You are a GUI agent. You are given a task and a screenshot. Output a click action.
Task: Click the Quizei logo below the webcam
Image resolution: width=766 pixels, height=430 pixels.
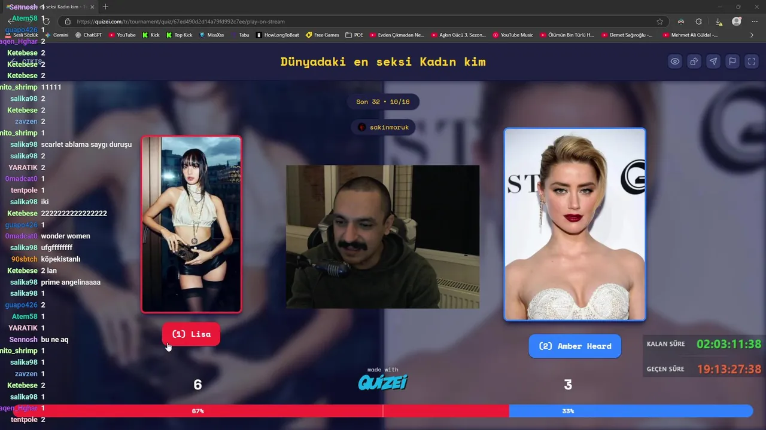[383, 382]
